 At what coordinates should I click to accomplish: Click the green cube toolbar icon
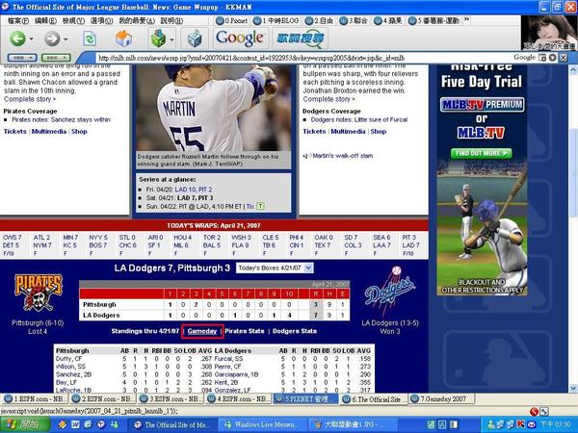(158, 38)
